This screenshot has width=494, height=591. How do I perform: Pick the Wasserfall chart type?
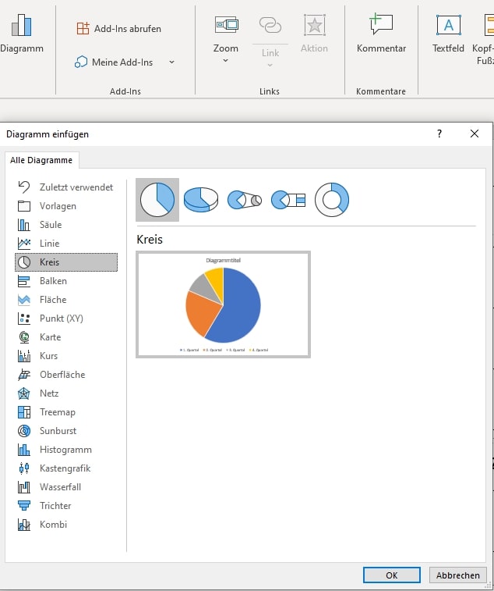[x=60, y=487]
